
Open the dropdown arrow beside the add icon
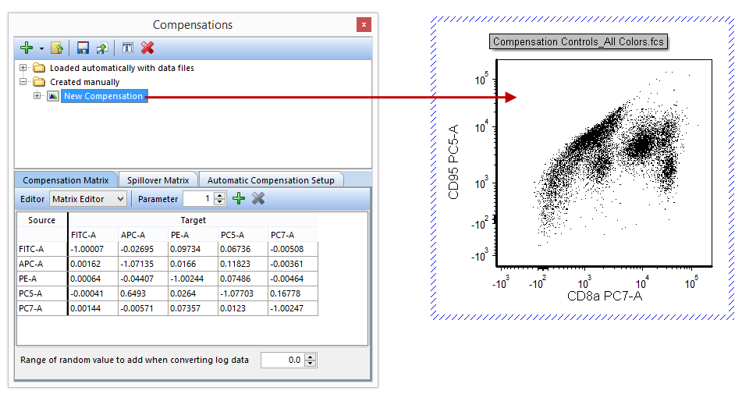click(41, 48)
